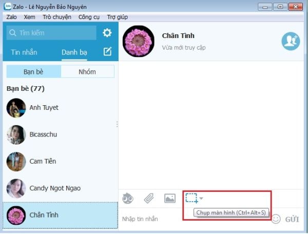
Task: Click Cam Tiên's avatar picture
Action: [16, 162]
